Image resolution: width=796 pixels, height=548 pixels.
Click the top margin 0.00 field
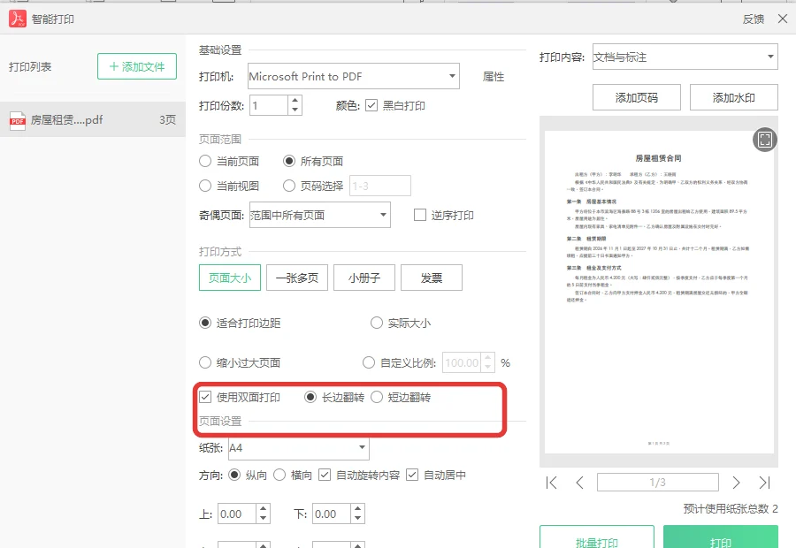point(237,514)
